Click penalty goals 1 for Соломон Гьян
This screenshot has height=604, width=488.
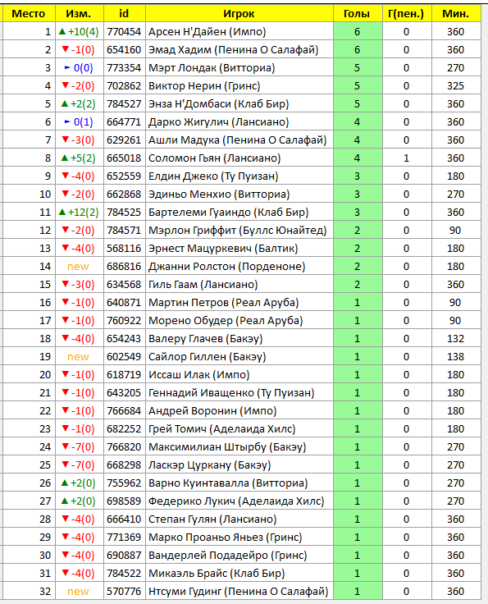coord(407,158)
